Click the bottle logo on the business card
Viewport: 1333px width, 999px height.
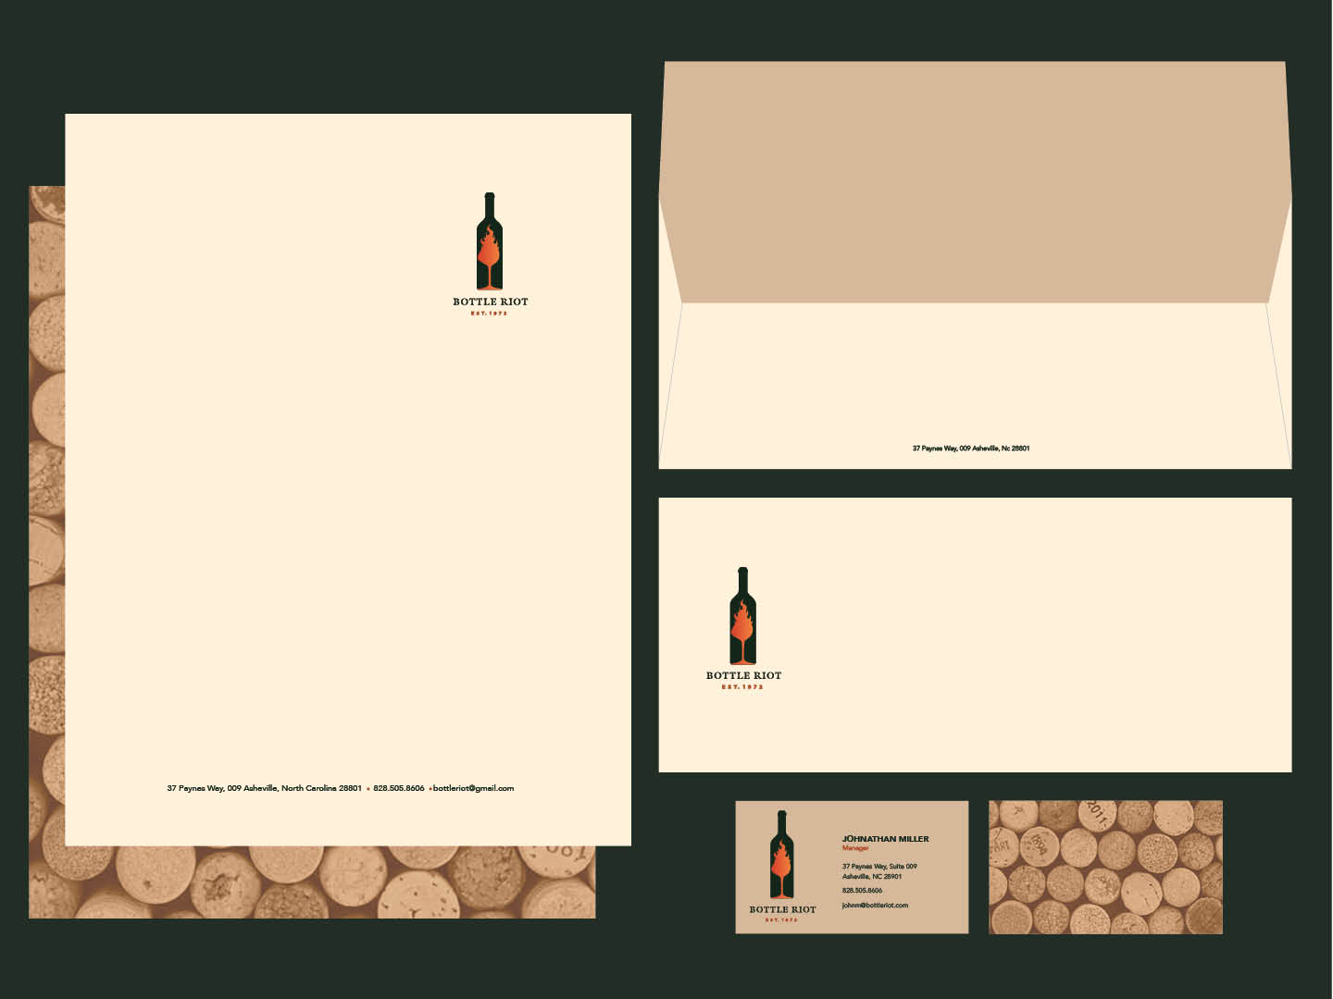point(782,855)
